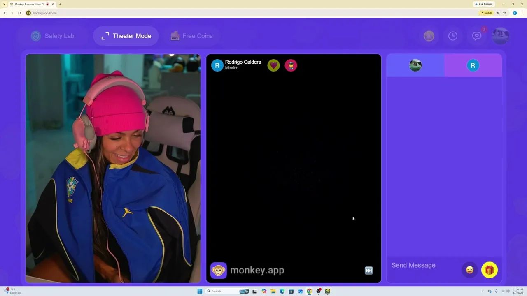This screenshot has width=527, height=296.
Task: Open your profile avatar in the header
Action: (501, 36)
